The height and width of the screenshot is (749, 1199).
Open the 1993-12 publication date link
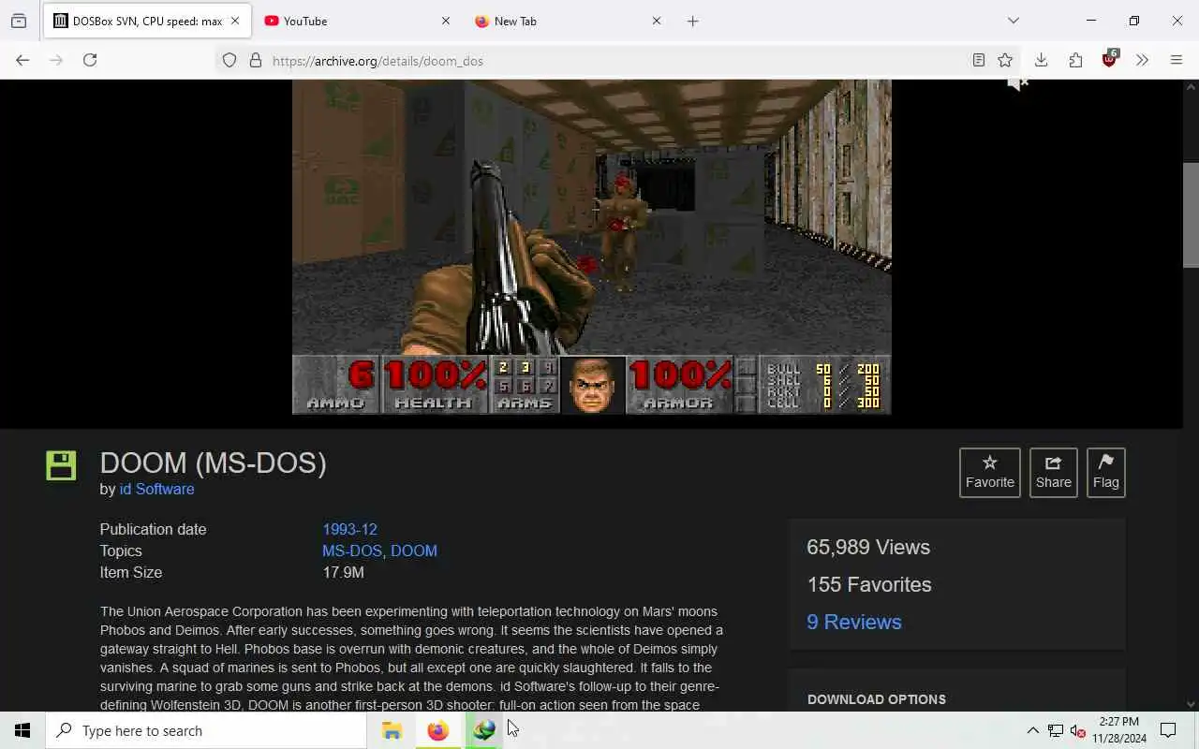tap(349, 529)
